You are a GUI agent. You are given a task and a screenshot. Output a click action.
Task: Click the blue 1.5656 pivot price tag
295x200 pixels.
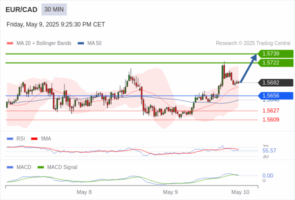click(275, 95)
